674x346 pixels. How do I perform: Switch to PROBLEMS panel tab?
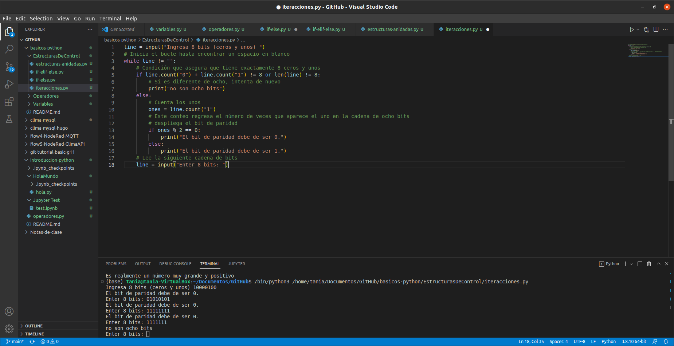click(x=116, y=264)
